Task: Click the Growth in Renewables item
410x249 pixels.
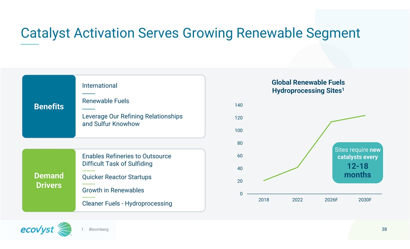Action: point(113,190)
